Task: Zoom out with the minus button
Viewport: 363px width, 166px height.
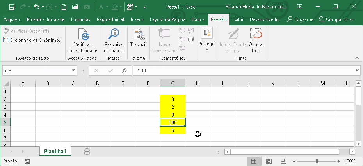Action: click(x=294, y=161)
